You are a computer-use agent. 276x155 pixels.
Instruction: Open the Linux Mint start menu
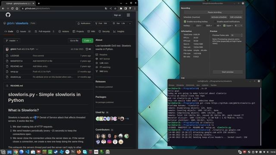coord(3,152)
